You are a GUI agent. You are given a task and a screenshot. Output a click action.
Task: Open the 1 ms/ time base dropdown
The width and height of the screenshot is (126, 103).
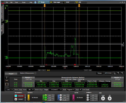[9, 90]
